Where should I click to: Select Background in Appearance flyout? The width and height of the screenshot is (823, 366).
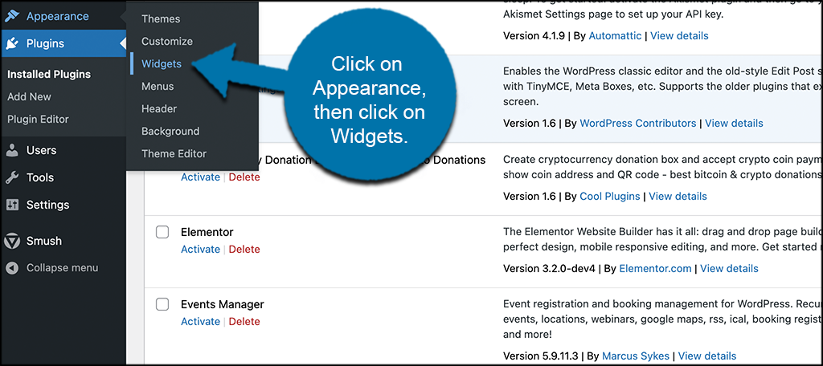point(170,132)
